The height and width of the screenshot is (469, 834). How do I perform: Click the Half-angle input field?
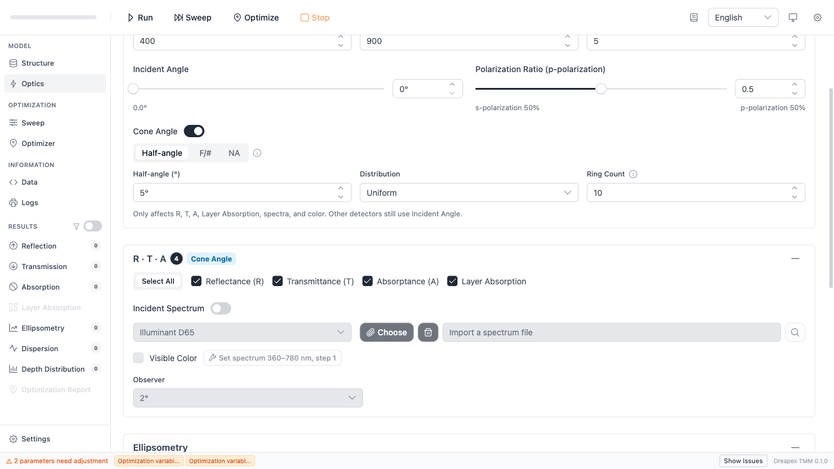tap(235, 193)
